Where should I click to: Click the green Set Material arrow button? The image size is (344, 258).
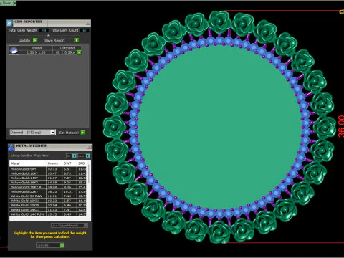(83, 133)
